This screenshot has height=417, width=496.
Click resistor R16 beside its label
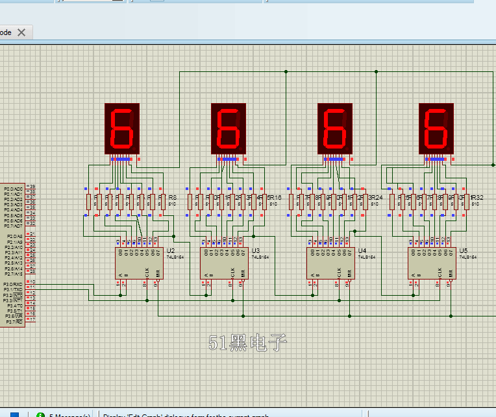[x=262, y=202]
